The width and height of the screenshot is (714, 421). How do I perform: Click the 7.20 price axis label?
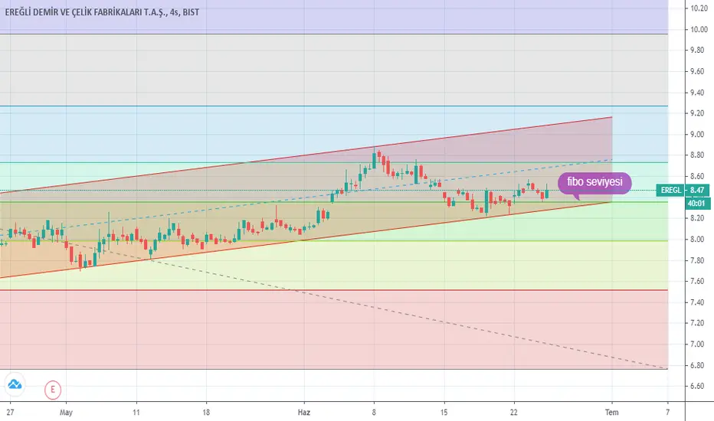[698, 323]
